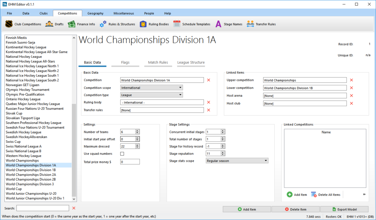Click the Export Model button
Viewport: 376px width, 220px height.
point(344,209)
